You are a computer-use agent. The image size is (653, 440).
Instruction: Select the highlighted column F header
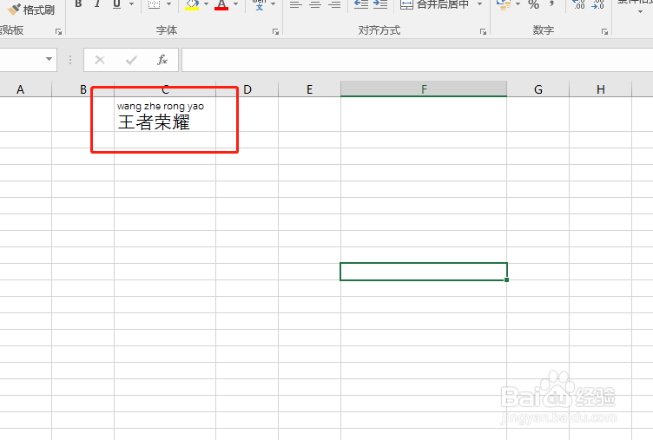[x=424, y=89]
